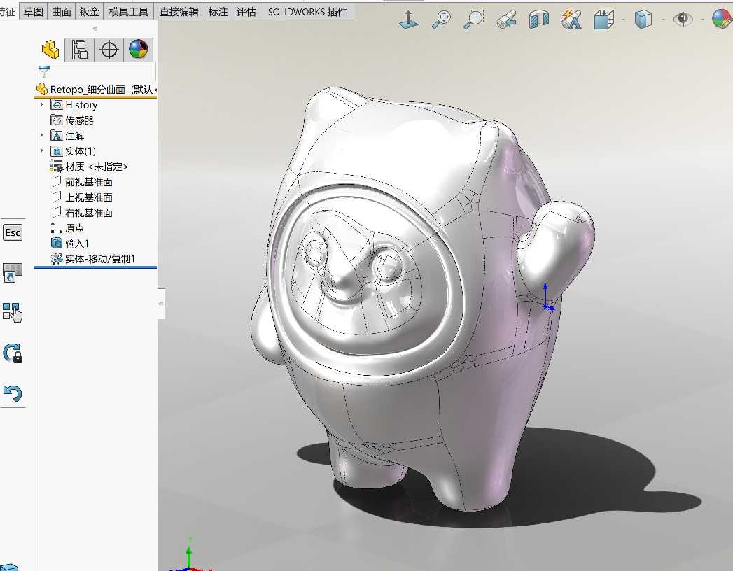Switch to the 直接编辑 direct editing tab
The height and width of the screenshot is (571, 733).
click(179, 11)
